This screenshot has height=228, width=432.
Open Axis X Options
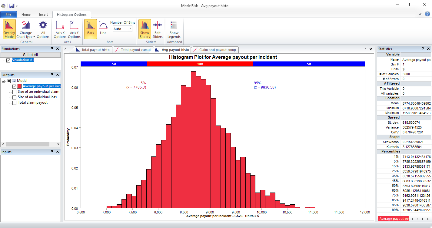60,29
